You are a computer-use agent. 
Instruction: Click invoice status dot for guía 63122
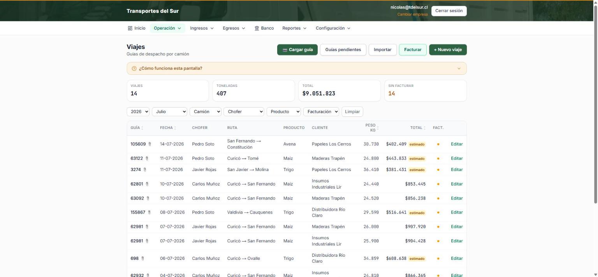coord(438,159)
